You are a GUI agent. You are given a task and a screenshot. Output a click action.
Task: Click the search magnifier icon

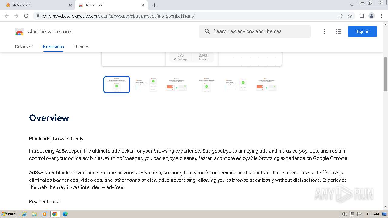click(x=207, y=31)
